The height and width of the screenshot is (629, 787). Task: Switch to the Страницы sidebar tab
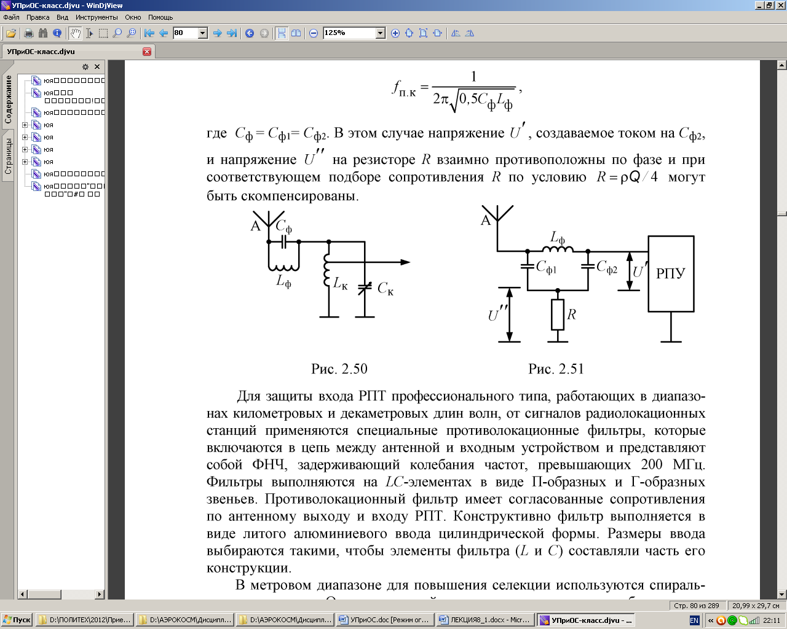[9, 156]
